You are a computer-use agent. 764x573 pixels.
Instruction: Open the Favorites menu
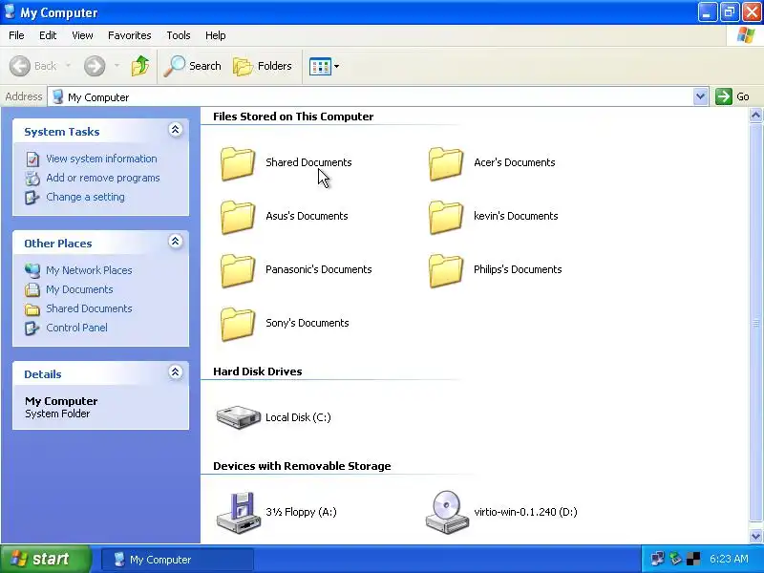(x=130, y=35)
